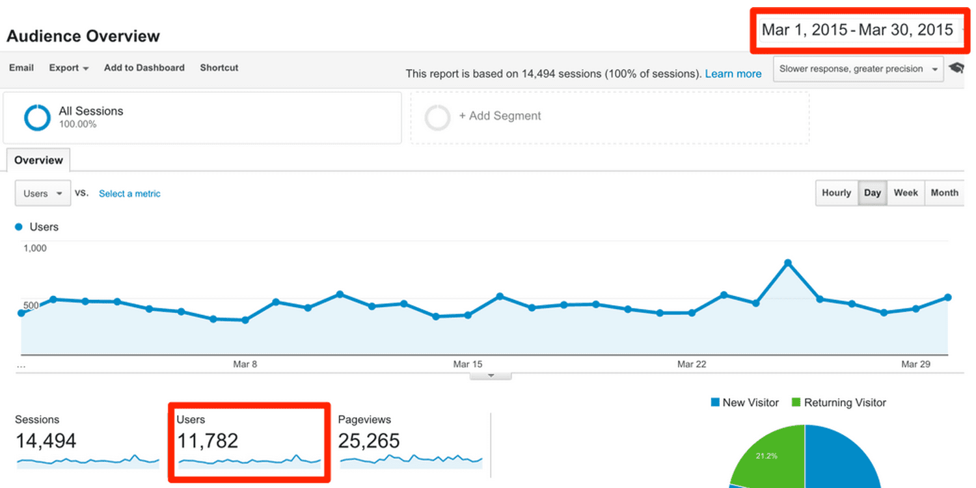Click the Shortcut button
This screenshot has height=488, width=976.
coord(219,68)
